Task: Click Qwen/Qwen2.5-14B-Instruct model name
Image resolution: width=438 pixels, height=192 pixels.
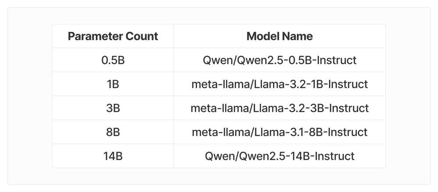Action: tap(279, 156)
